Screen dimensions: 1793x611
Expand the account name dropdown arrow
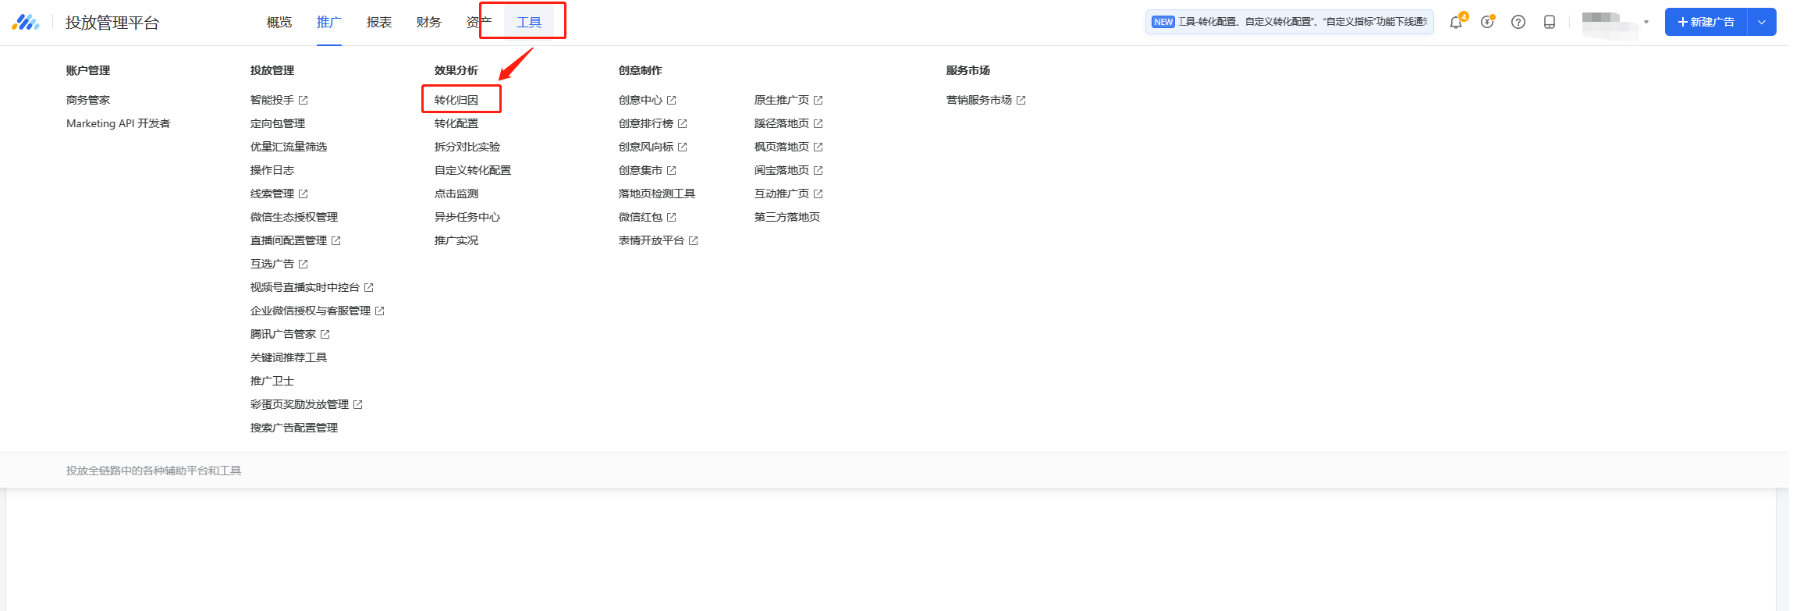click(x=1646, y=23)
